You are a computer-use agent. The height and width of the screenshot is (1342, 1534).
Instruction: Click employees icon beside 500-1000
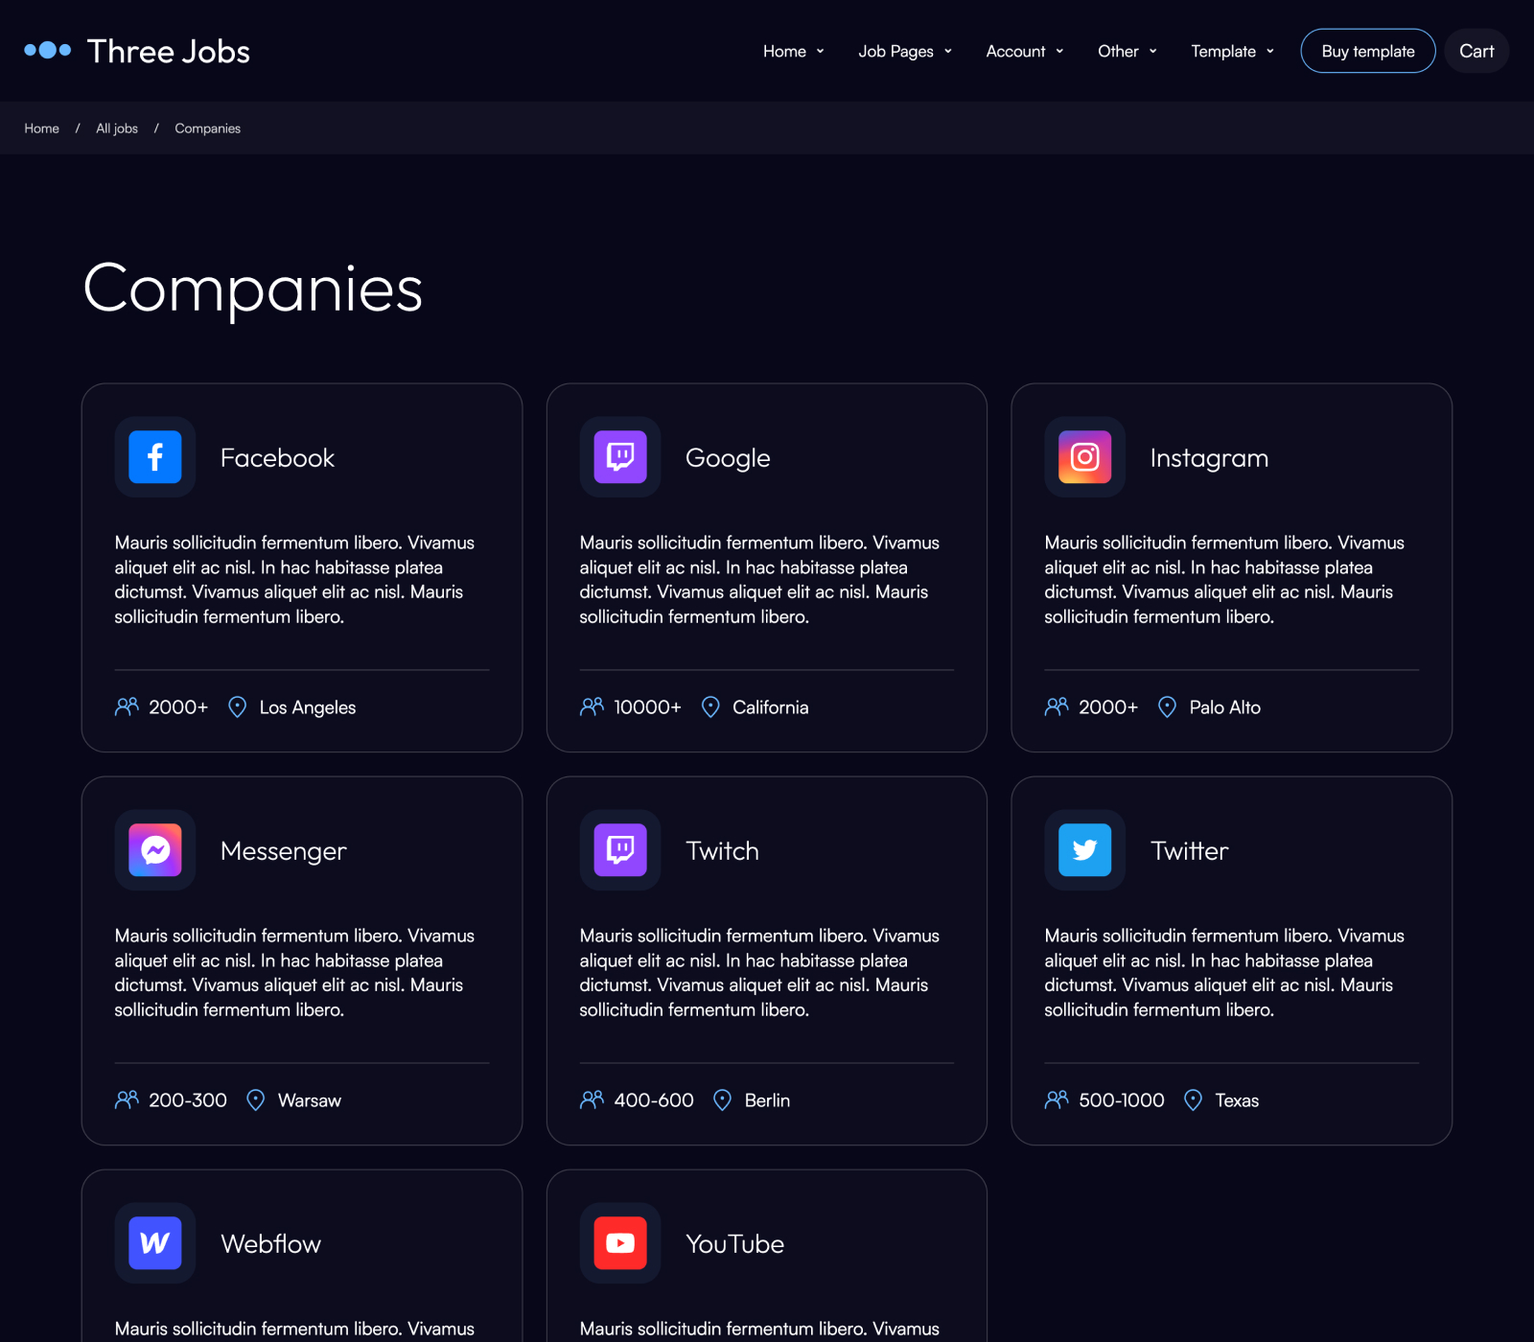tap(1057, 1099)
